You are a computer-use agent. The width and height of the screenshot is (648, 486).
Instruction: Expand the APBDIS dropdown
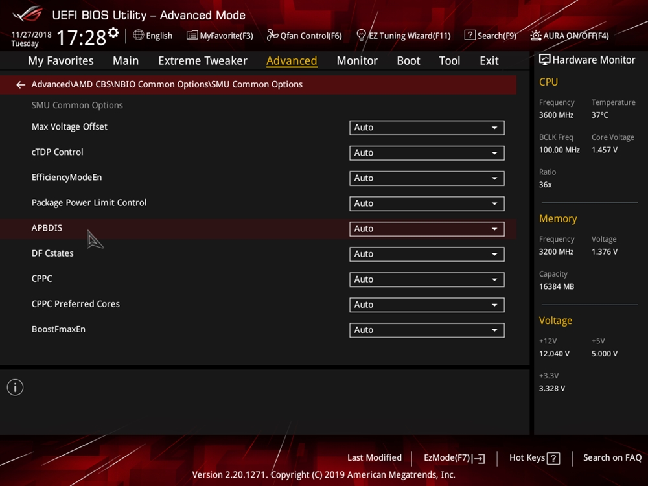[427, 229]
